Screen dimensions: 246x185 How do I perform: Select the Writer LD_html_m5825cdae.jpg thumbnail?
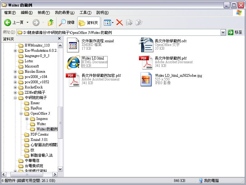point(146,79)
